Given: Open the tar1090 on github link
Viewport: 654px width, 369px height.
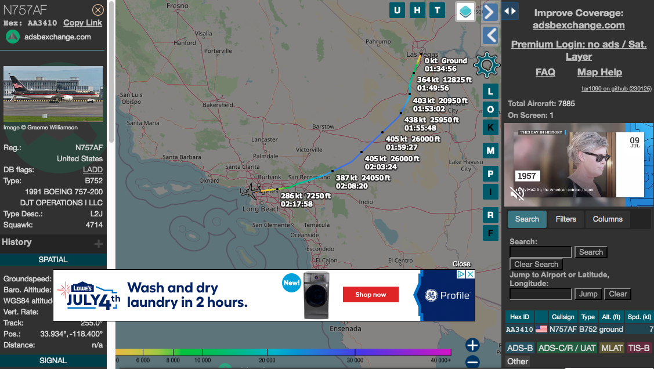Looking at the screenshot, I should pos(616,88).
